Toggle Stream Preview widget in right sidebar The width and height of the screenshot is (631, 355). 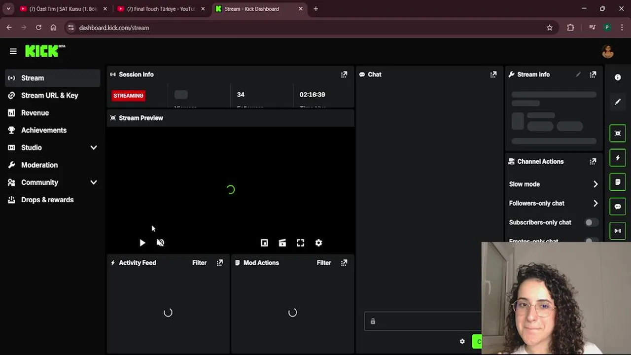[618, 133]
